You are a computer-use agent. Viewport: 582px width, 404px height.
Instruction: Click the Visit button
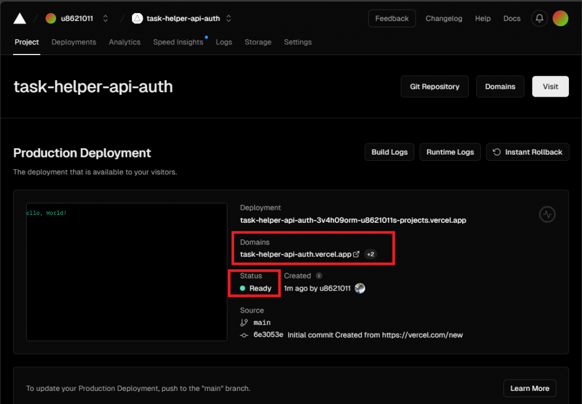[550, 86]
